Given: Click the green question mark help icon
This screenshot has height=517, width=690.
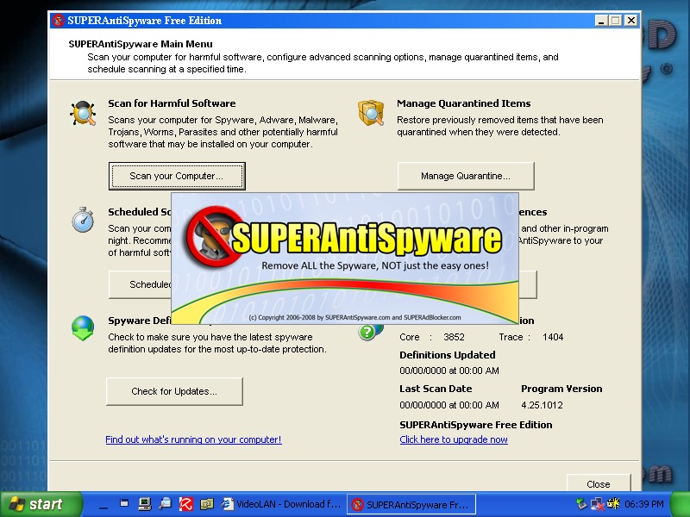Looking at the screenshot, I should coord(368,332).
